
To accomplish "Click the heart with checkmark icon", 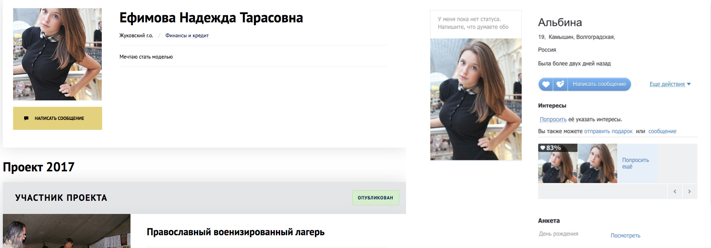I will point(560,84).
